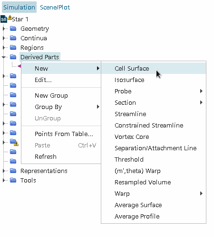Expand the Tools tree node

pos(4,180)
